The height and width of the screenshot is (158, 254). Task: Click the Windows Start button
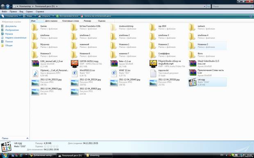[x=5, y=155]
